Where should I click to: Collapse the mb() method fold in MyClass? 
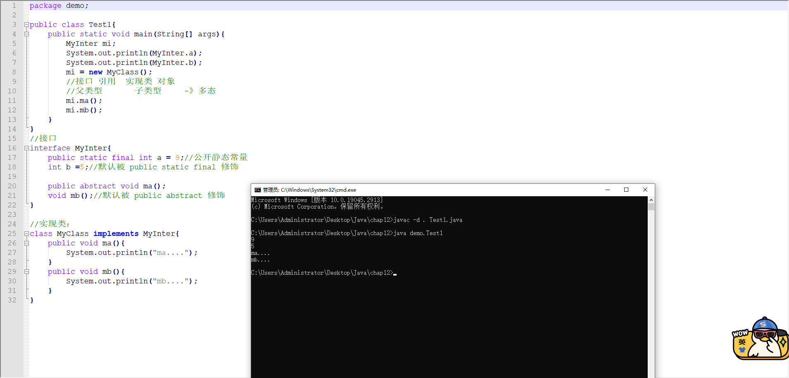click(x=26, y=272)
